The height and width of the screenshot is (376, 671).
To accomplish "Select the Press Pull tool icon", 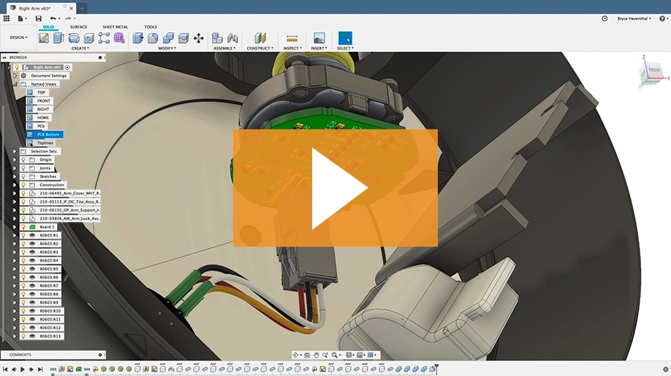I will pos(138,38).
